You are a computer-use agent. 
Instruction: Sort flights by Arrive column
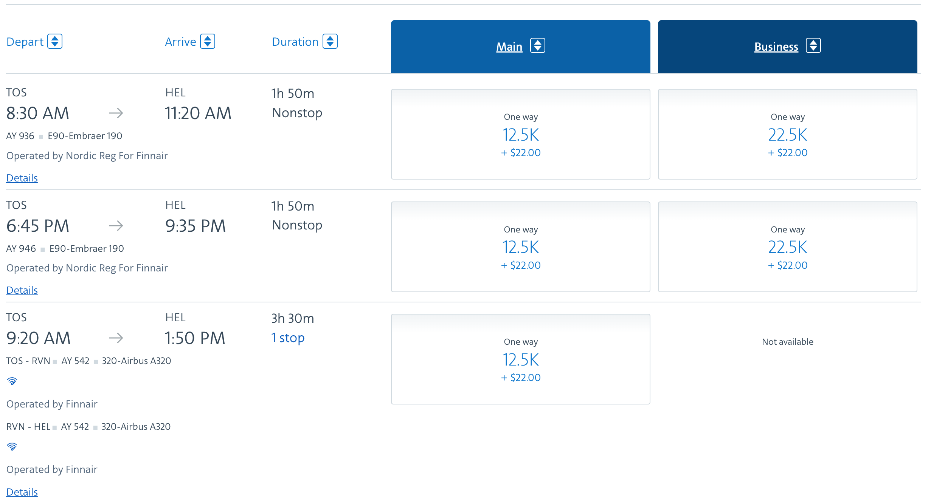181,42
